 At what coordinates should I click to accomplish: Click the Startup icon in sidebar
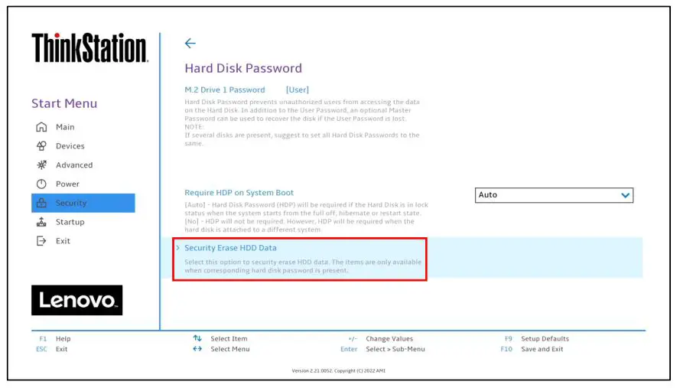click(x=41, y=222)
